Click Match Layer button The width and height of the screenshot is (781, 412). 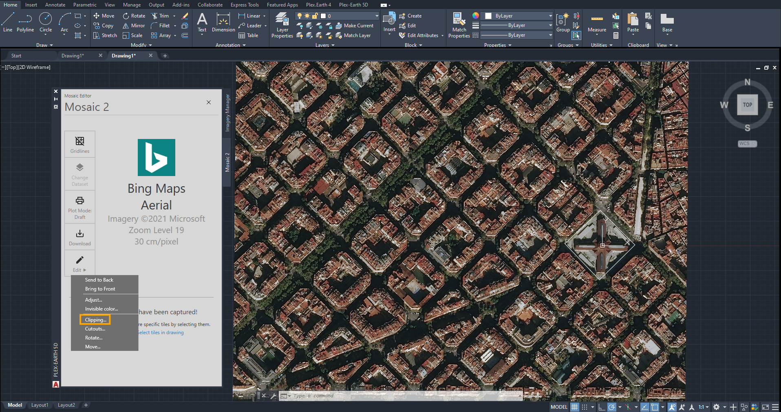coord(353,35)
